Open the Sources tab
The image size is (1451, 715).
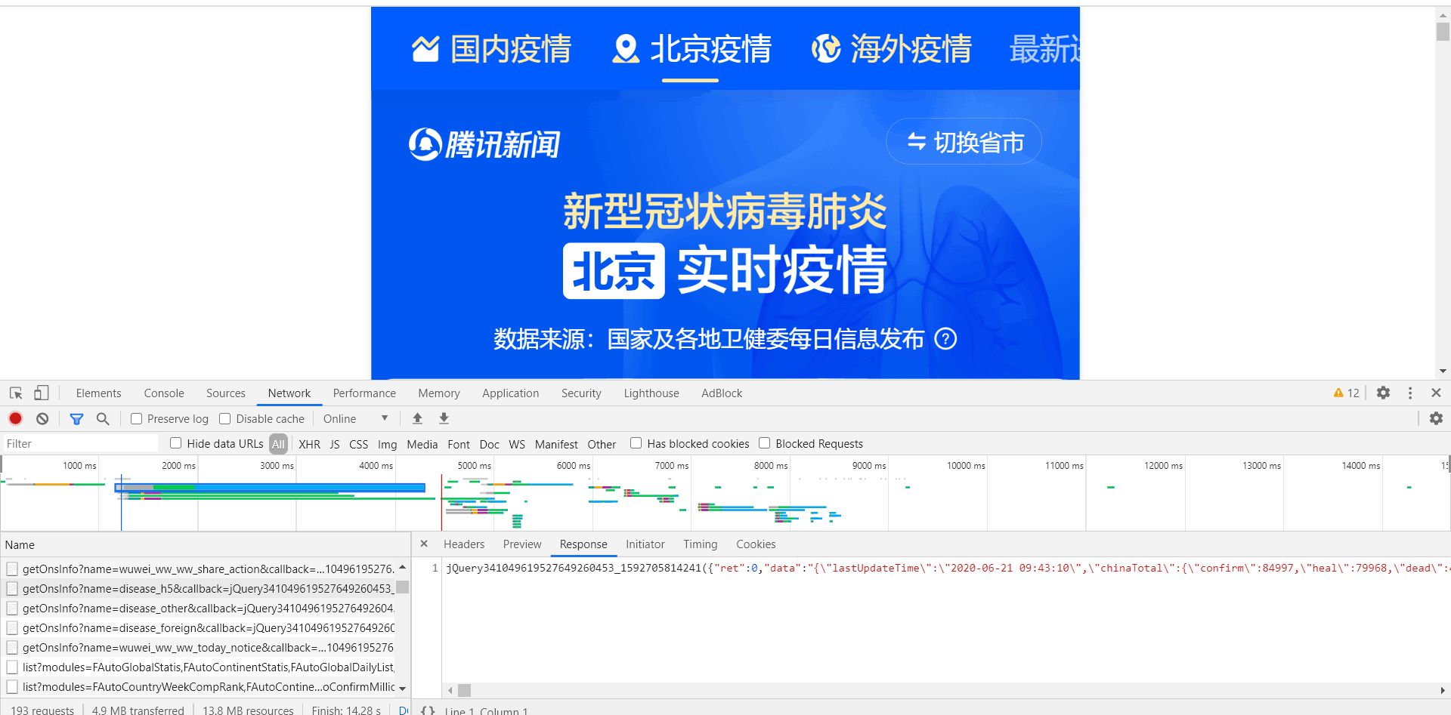click(x=226, y=393)
